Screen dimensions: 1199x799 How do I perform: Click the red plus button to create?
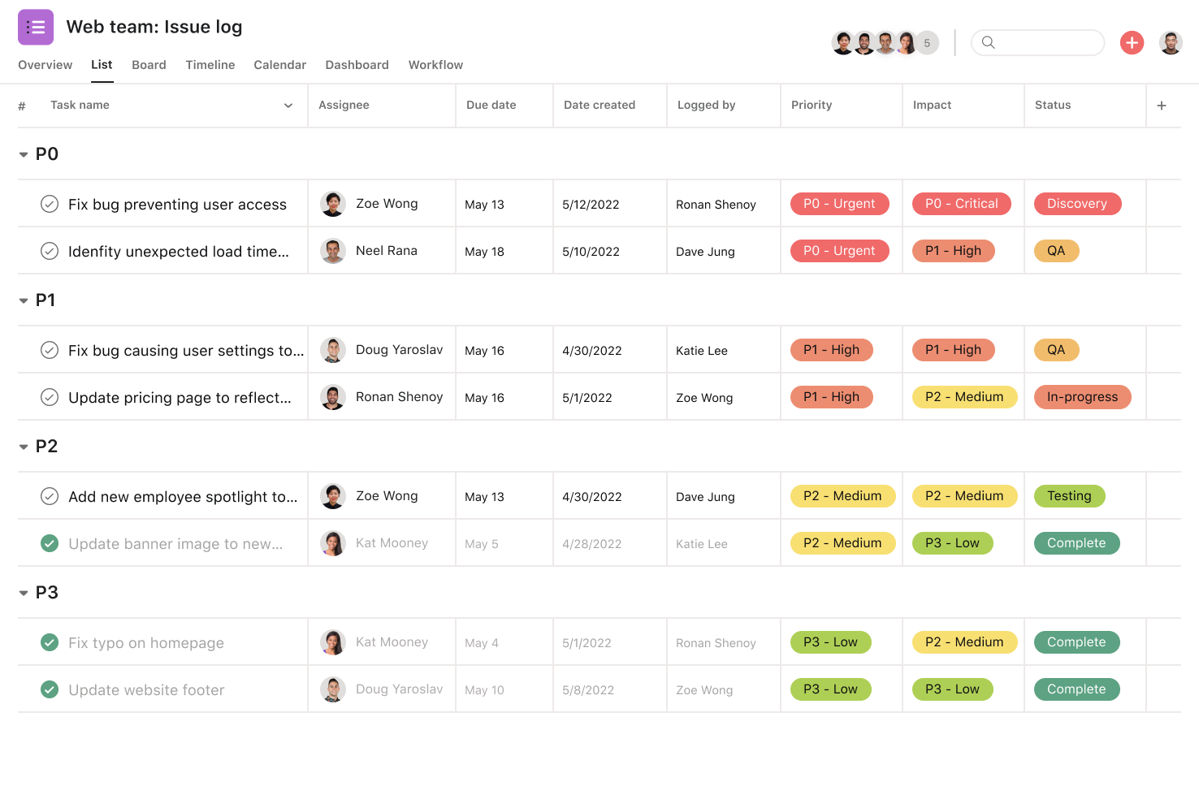[1132, 42]
